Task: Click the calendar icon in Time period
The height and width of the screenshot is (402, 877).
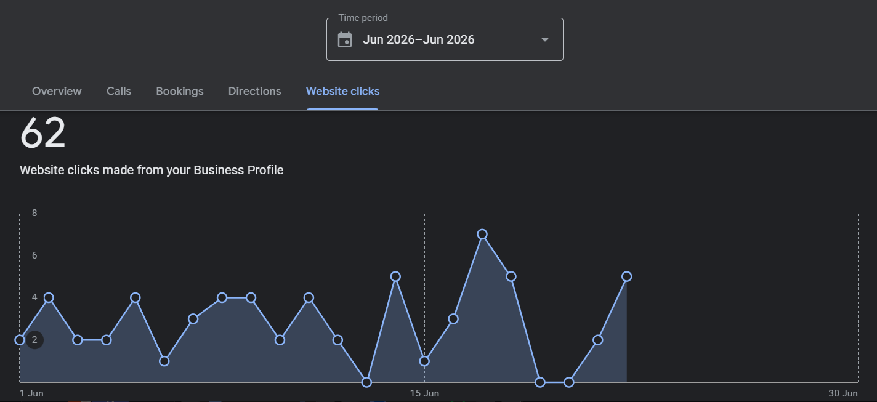Action: click(x=345, y=39)
